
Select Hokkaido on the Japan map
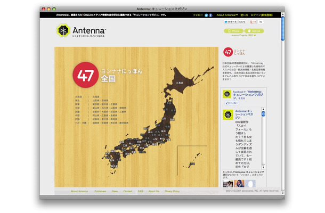(x=180, y=83)
